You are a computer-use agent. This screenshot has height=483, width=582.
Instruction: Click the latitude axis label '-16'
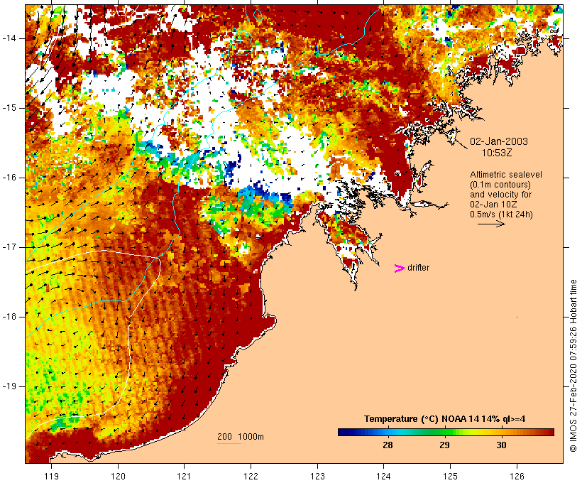coord(9,178)
